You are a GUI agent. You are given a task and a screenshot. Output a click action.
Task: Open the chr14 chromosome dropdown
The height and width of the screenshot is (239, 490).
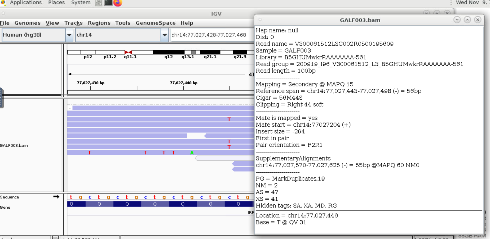click(x=165, y=35)
